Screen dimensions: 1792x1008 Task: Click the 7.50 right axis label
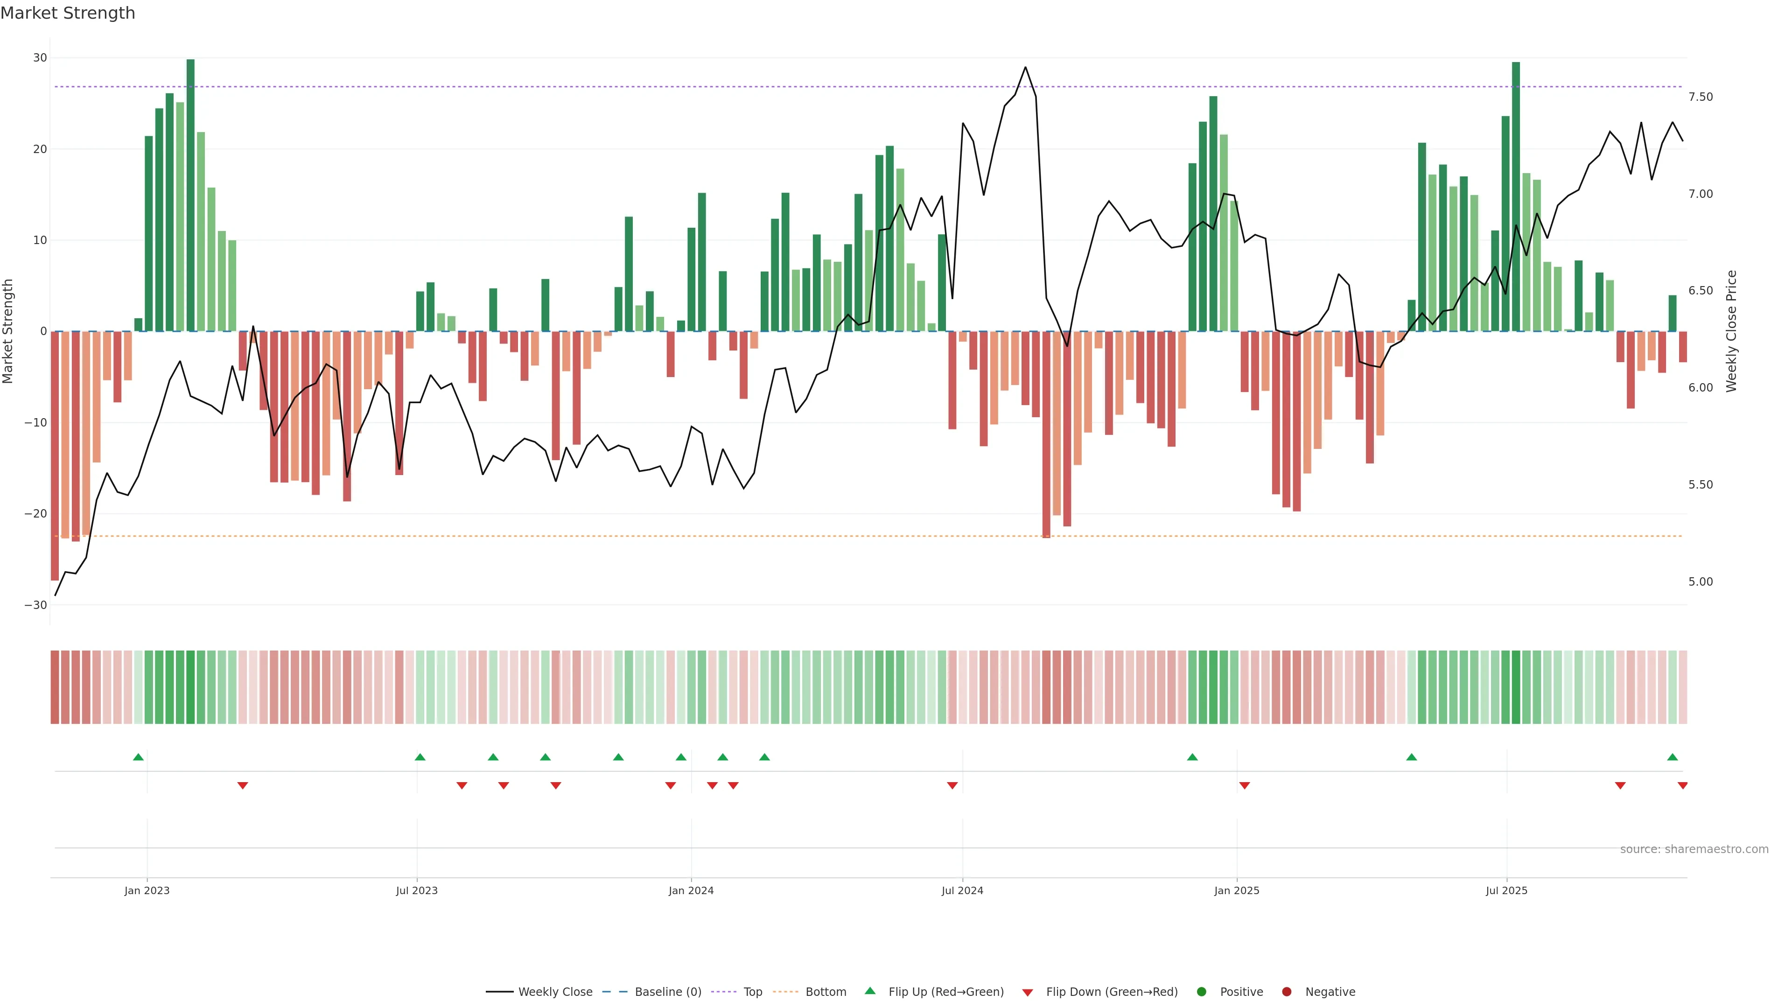tap(1700, 97)
